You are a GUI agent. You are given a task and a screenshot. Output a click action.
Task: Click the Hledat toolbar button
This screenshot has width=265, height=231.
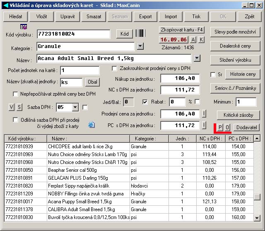pyautogui.click(x=15, y=17)
